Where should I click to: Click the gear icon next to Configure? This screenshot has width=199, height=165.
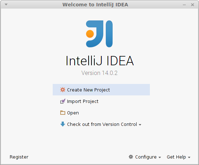point(131,157)
